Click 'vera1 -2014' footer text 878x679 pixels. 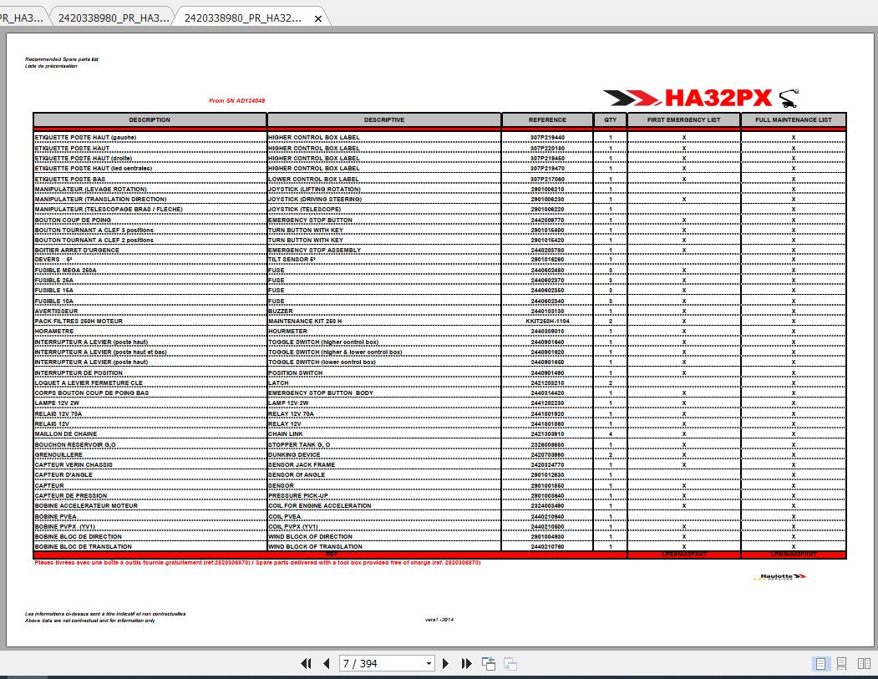coord(439,620)
